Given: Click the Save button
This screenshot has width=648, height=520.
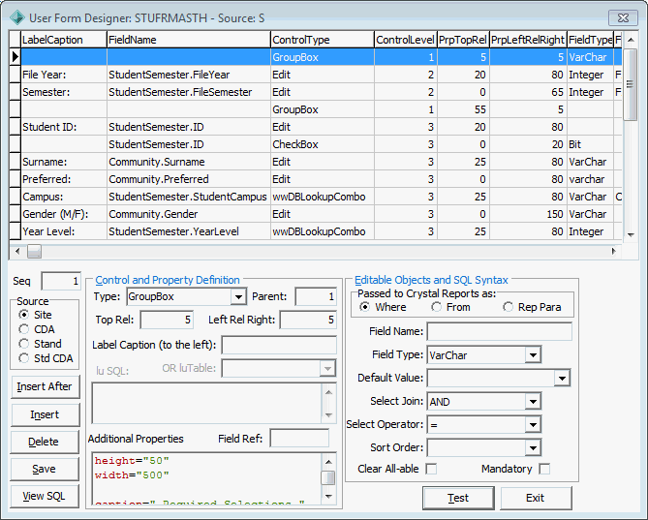Looking at the screenshot, I should [45, 470].
